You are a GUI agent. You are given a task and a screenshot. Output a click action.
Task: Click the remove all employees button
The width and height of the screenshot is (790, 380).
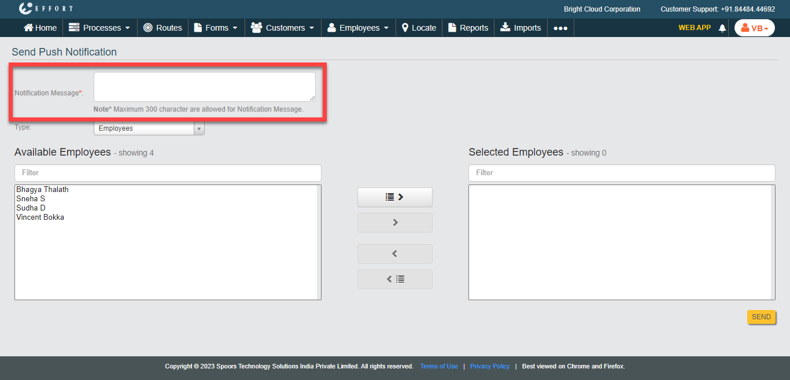394,279
